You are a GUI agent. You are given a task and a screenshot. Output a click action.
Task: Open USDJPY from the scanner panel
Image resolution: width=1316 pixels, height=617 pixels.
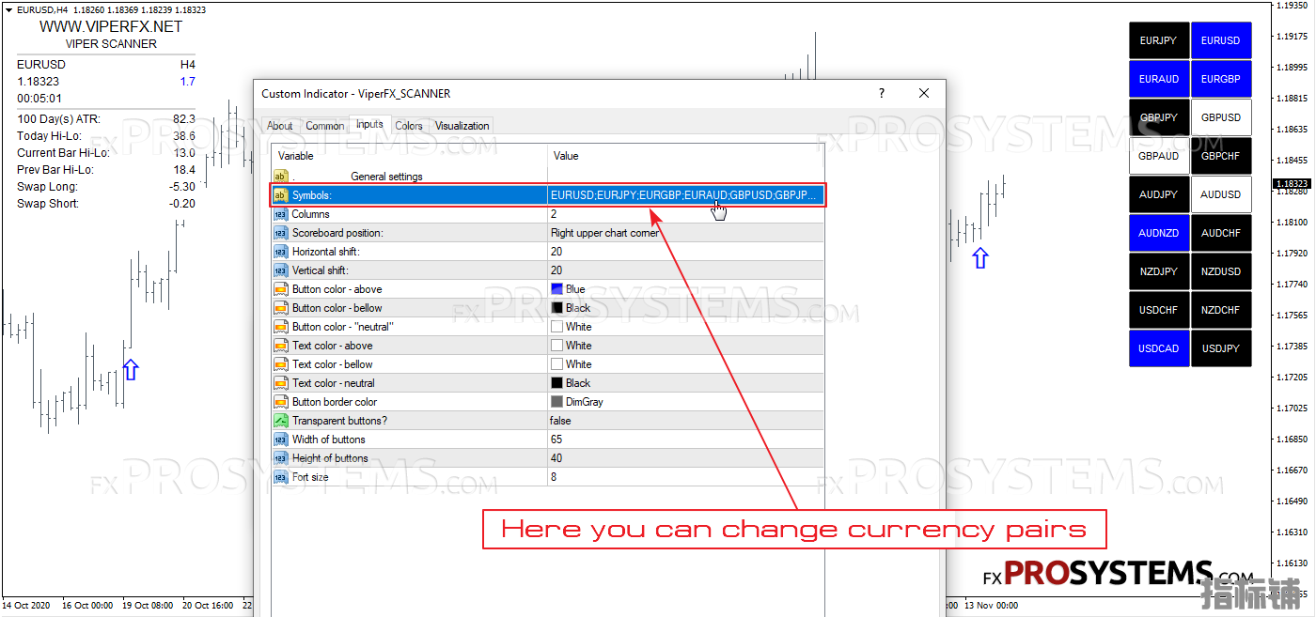1221,349
